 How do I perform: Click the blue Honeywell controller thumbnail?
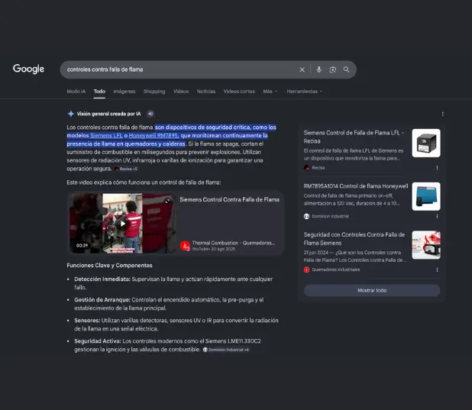point(426,196)
